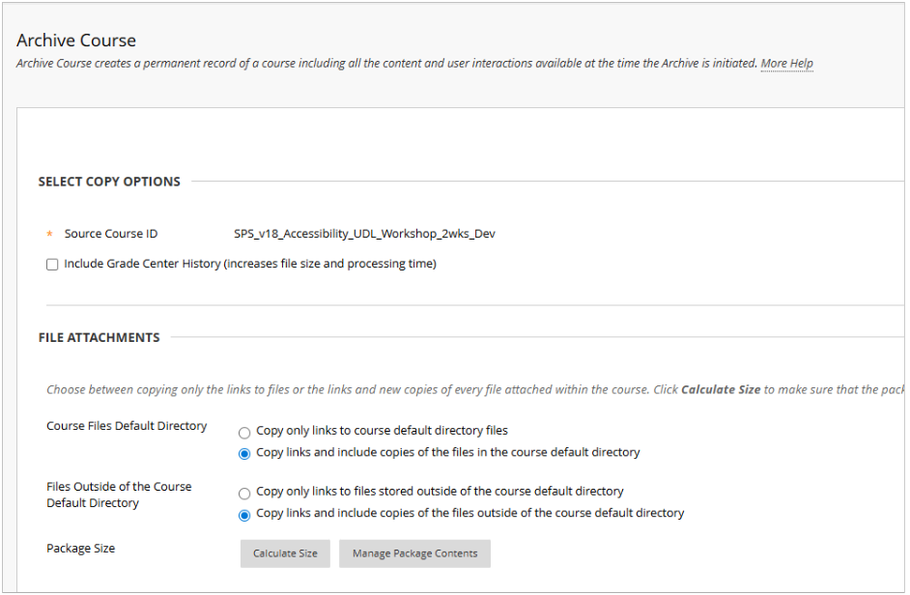Screen dimensions: 910x595
Task: Click the FILE ATTACHMENTS section heading
Action: [x=99, y=338]
